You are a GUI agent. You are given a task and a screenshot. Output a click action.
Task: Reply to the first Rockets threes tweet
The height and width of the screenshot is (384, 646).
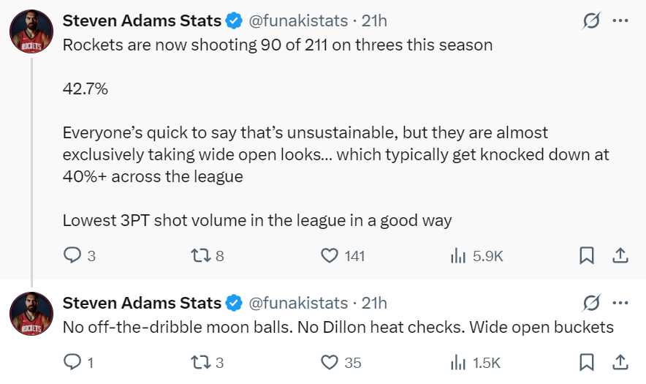[72, 255]
